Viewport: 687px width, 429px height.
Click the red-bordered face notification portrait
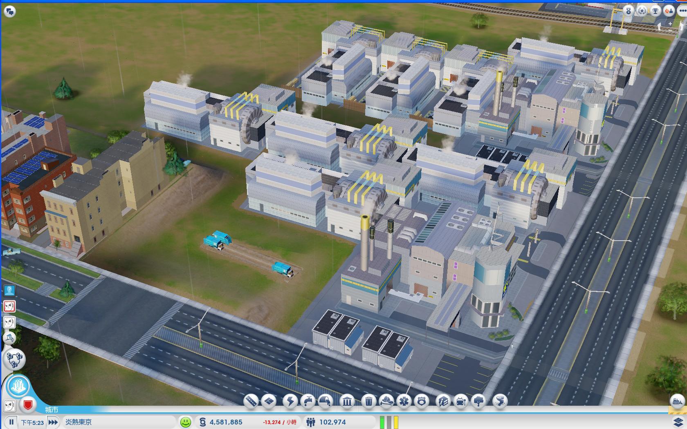pyautogui.click(x=9, y=306)
